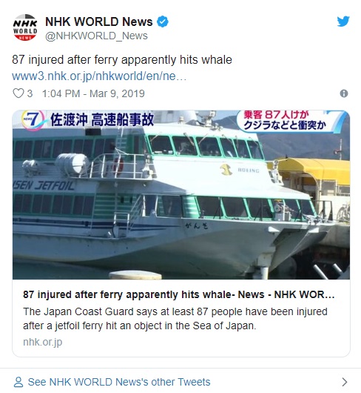361x393 pixels.
Task: Click the blue verified badge
Action: click(163, 22)
